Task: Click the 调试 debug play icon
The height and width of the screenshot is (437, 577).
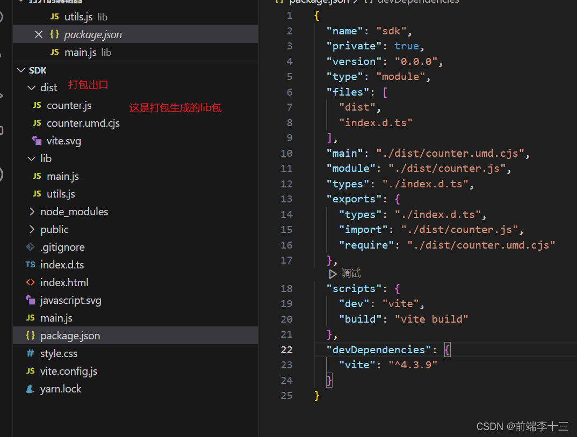Action: coord(333,274)
